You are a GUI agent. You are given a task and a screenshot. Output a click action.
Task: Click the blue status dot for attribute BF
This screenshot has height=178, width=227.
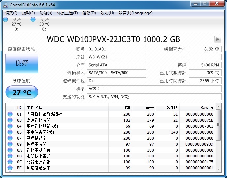click(x=10, y=168)
